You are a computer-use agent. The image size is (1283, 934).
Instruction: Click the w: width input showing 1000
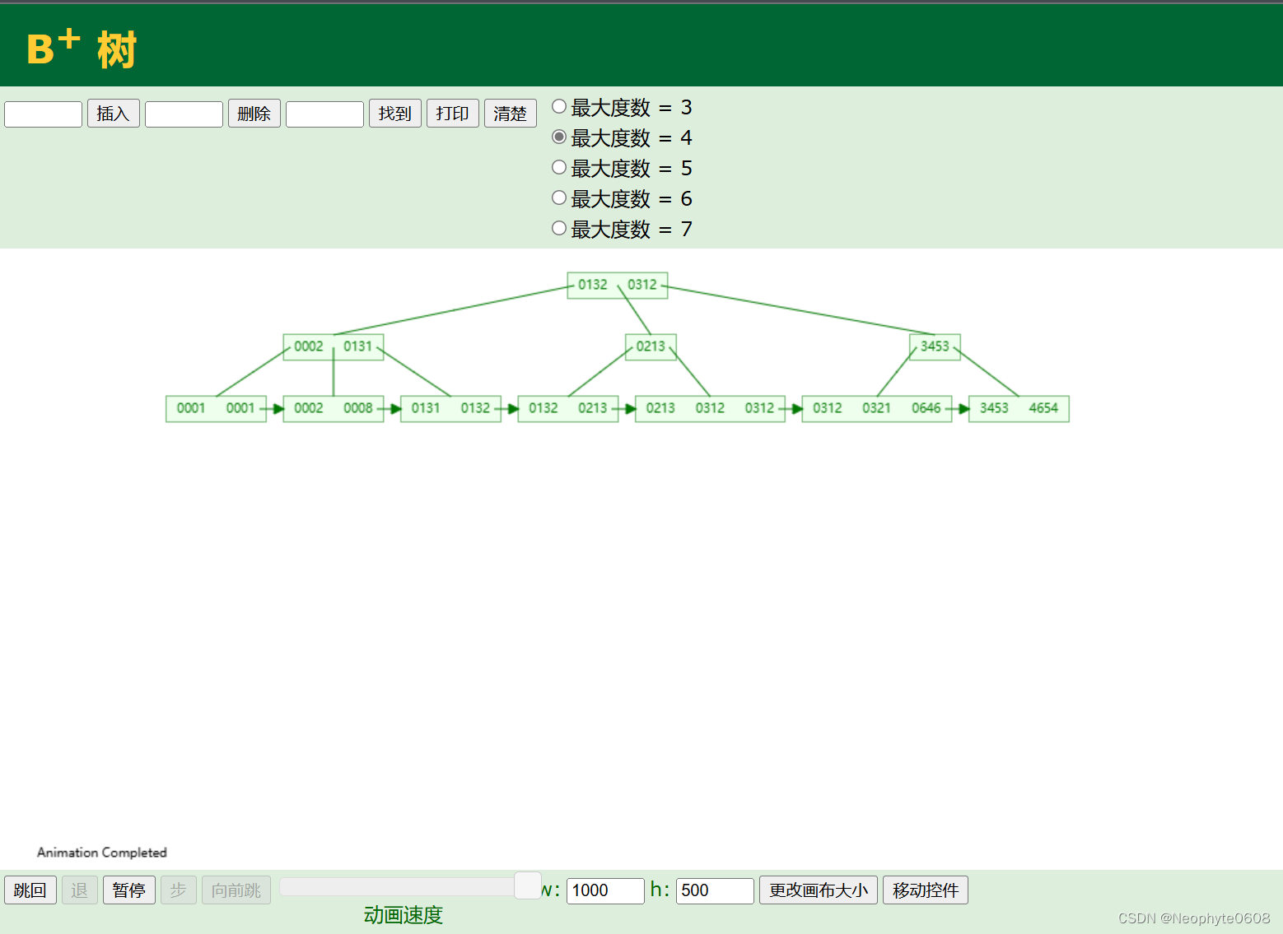605,890
